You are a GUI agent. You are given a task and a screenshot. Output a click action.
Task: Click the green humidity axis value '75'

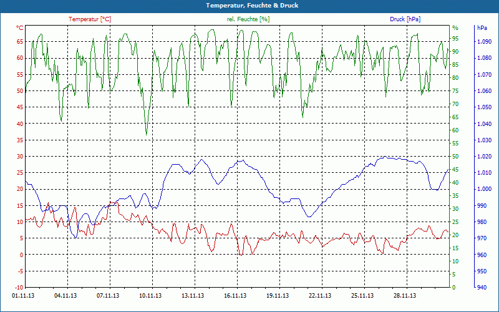coord(455,90)
